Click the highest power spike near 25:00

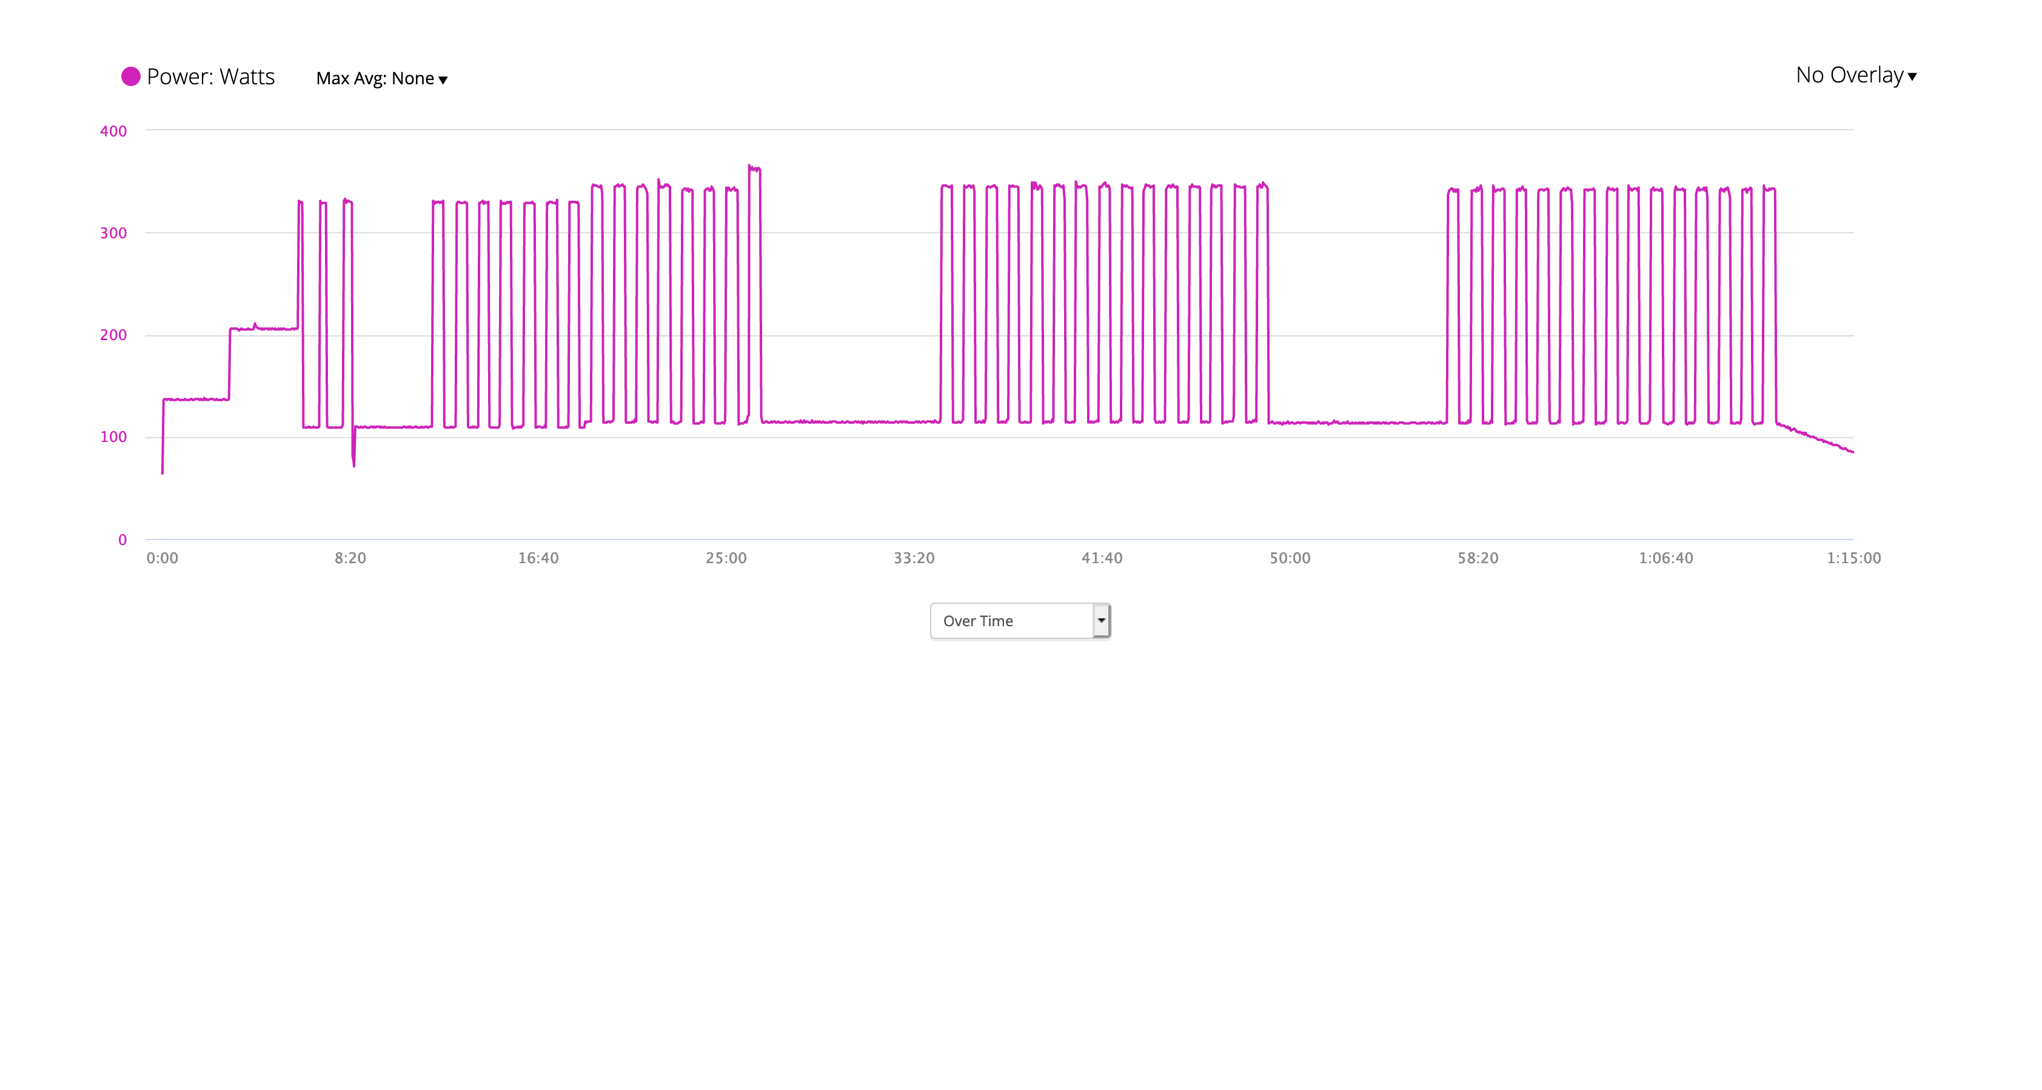click(755, 169)
